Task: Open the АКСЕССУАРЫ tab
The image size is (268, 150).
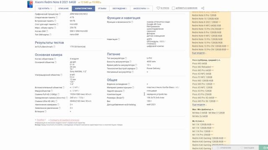Action: [142, 8]
